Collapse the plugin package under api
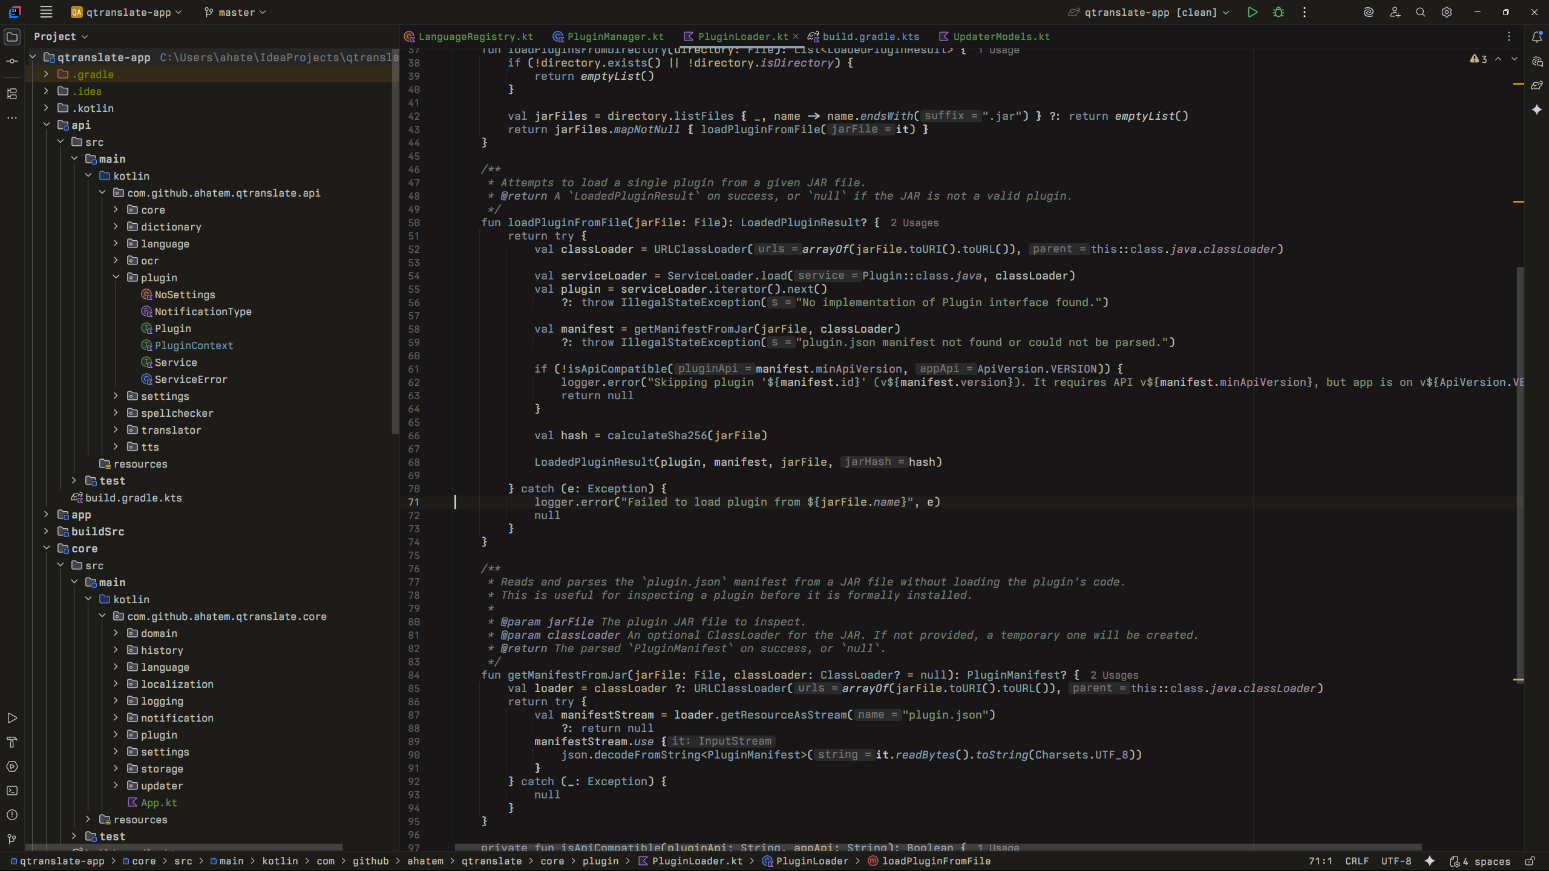Screen dimensions: 1549x871 pos(116,278)
